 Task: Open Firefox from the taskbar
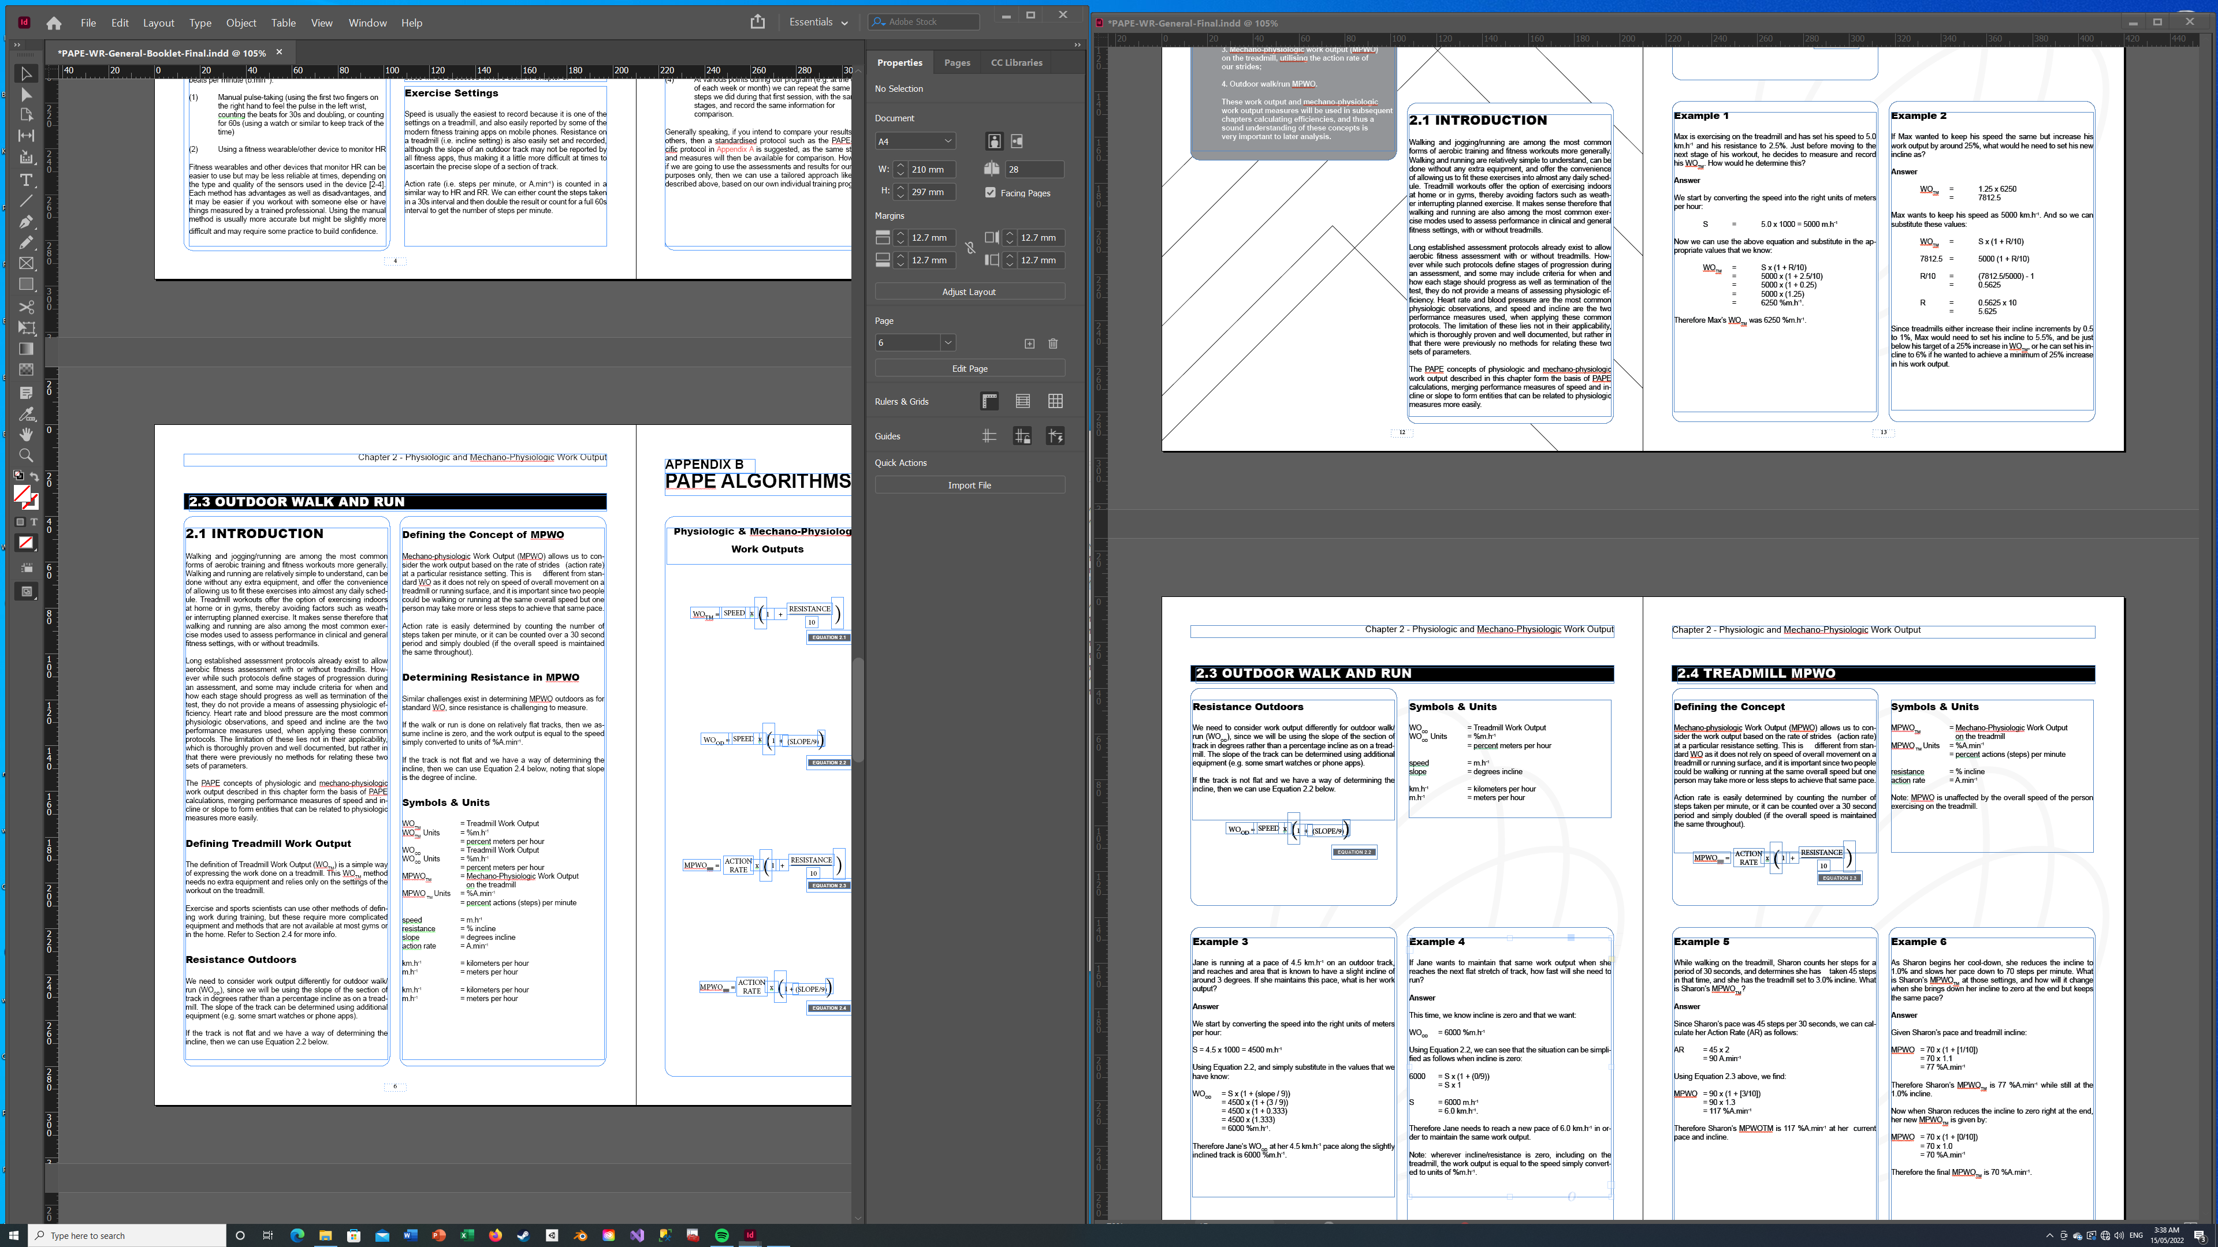click(x=495, y=1235)
